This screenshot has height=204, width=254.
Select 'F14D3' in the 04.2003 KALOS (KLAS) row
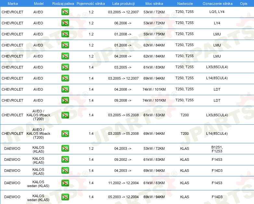tap(217, 171)
